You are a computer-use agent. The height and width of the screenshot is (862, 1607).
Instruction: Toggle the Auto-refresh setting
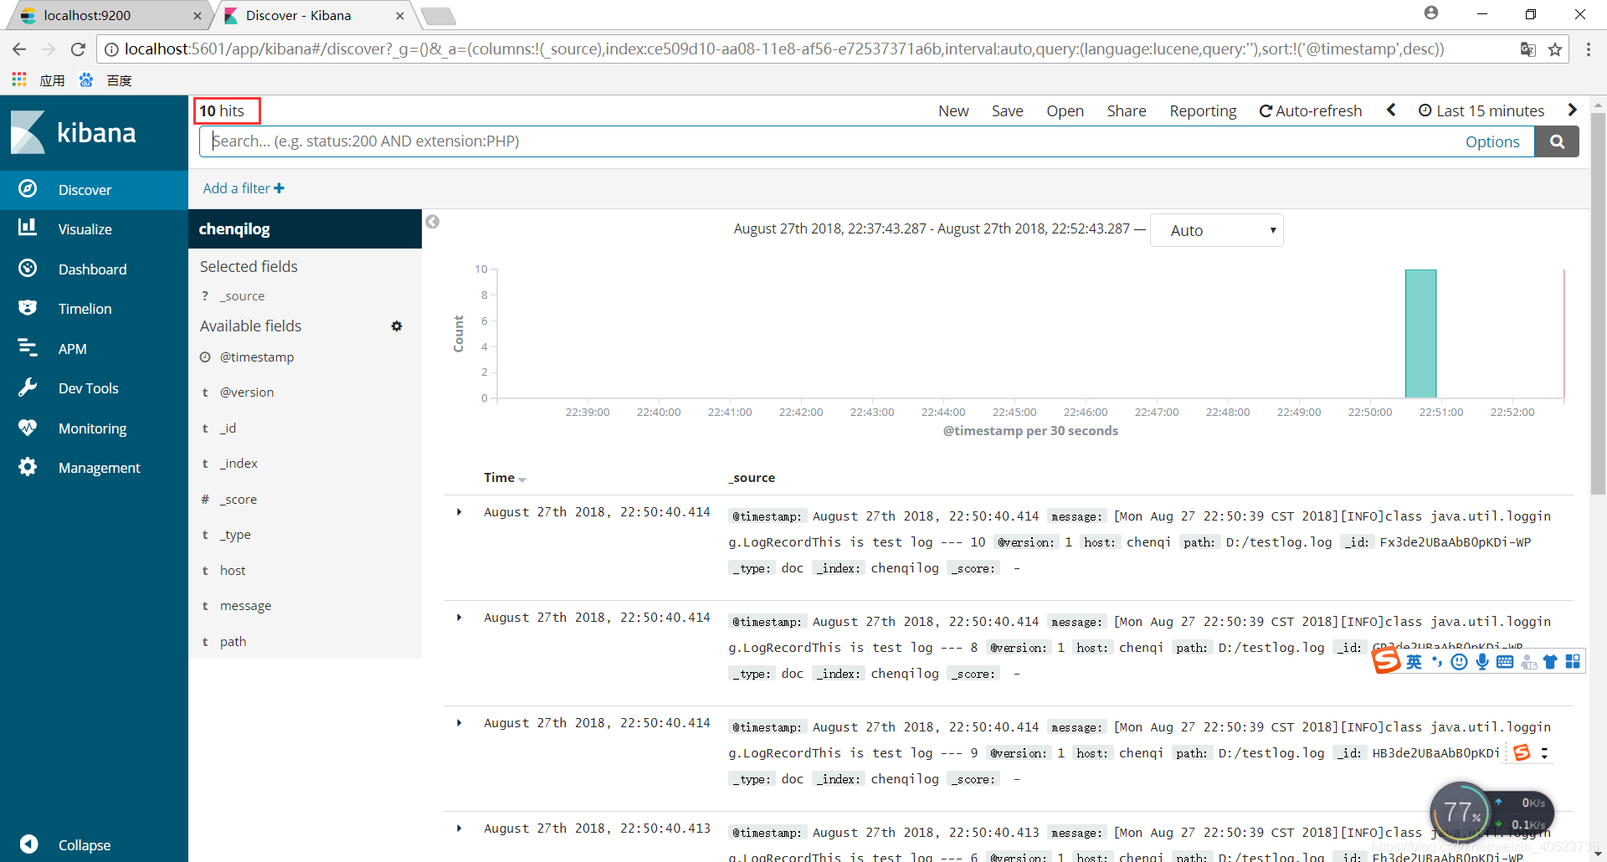(x=1311, y=110)
